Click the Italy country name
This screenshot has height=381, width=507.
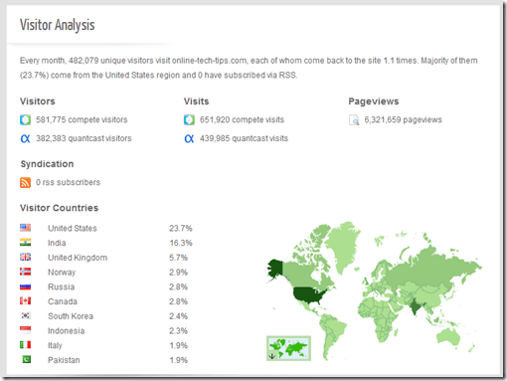[55, 345]
